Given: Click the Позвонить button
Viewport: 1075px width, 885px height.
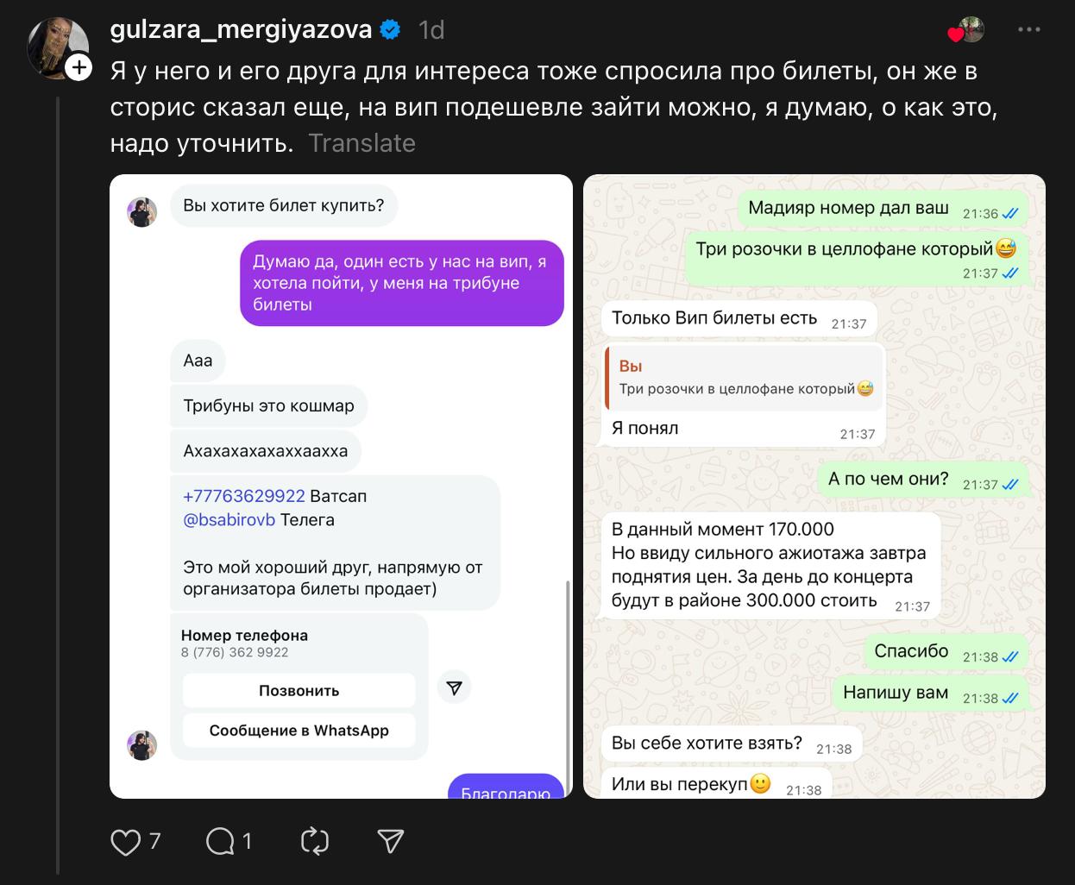Looking at the screenshot, I should tap(299, 691).
